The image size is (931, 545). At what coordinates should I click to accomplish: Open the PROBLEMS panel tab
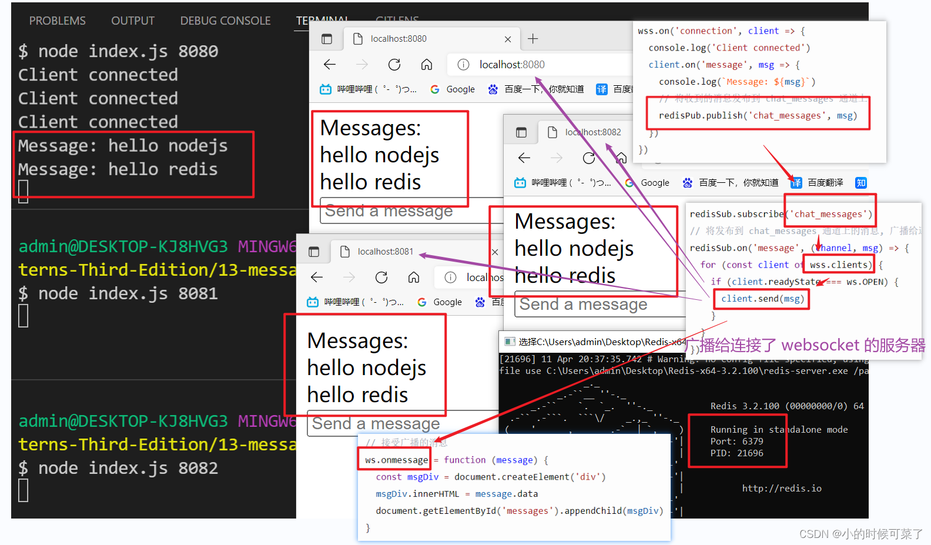click(58, 21)
